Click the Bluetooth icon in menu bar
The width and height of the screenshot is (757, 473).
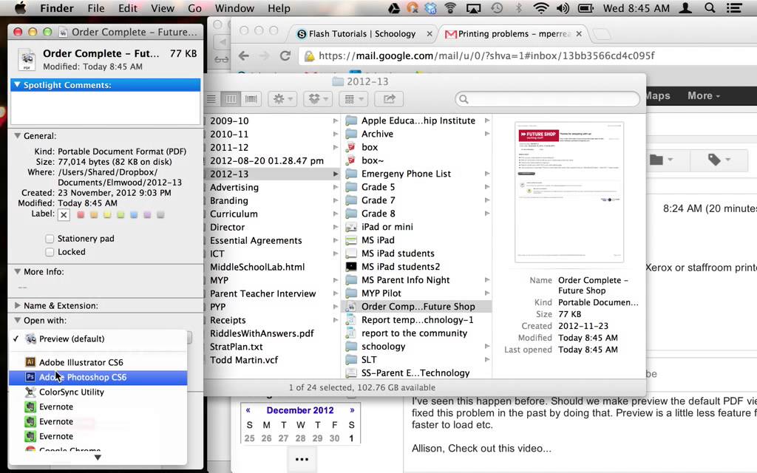click(x=518, y=8)
